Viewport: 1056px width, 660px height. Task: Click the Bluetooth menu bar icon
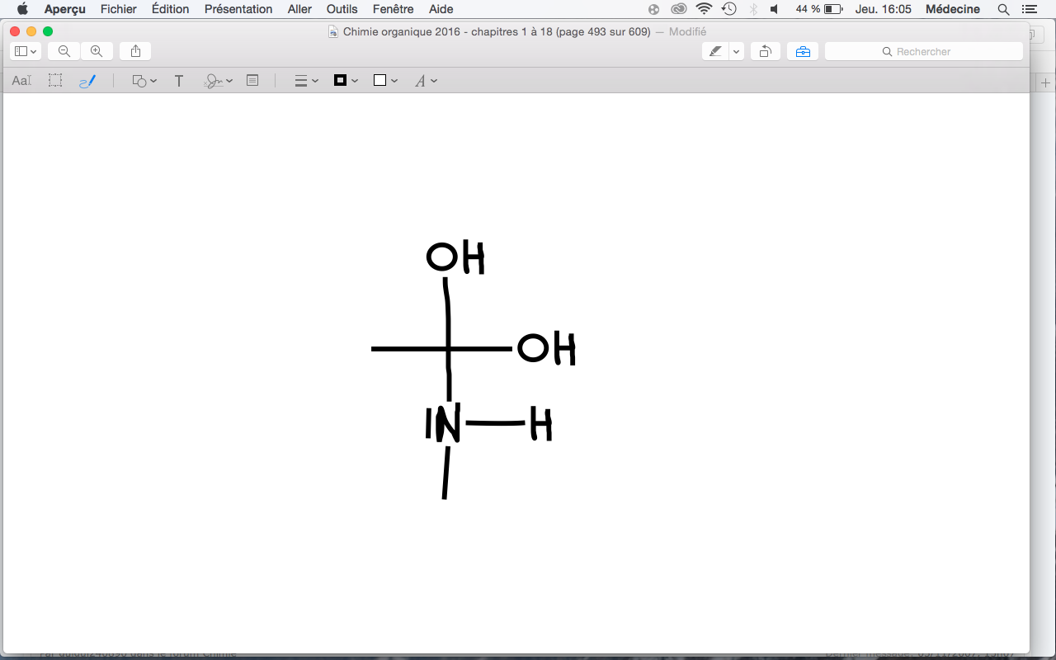(752, 9)
